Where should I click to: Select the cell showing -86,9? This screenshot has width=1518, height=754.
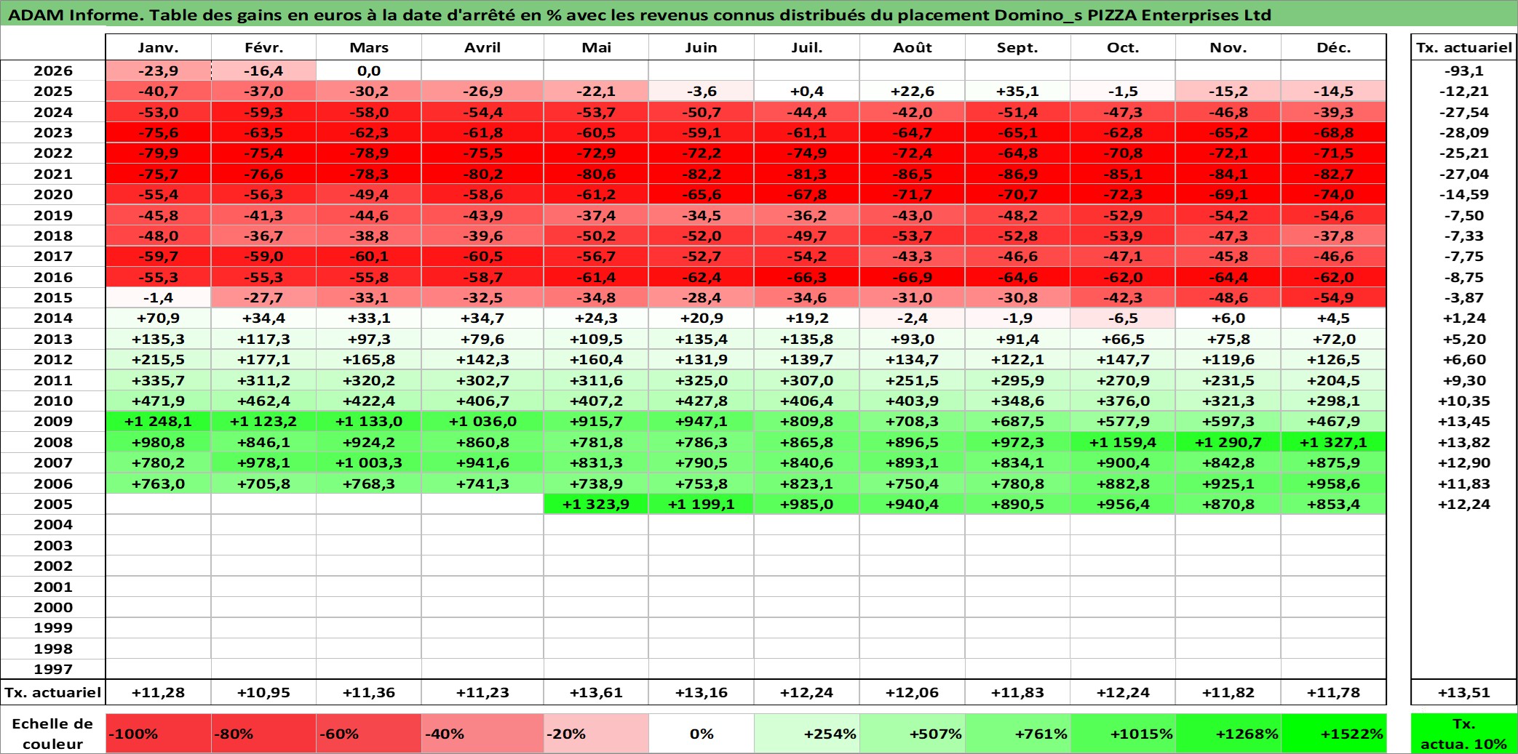pyautogui.click(x=1018, y=174)
